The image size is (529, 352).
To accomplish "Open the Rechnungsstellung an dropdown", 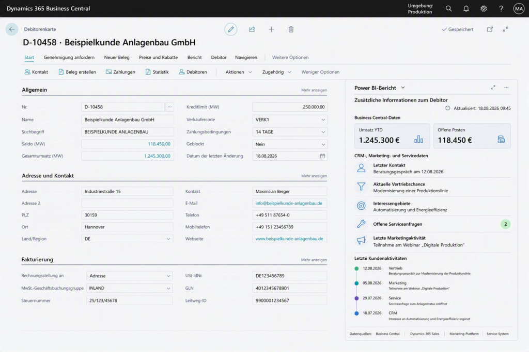I will tap(168, 276).
